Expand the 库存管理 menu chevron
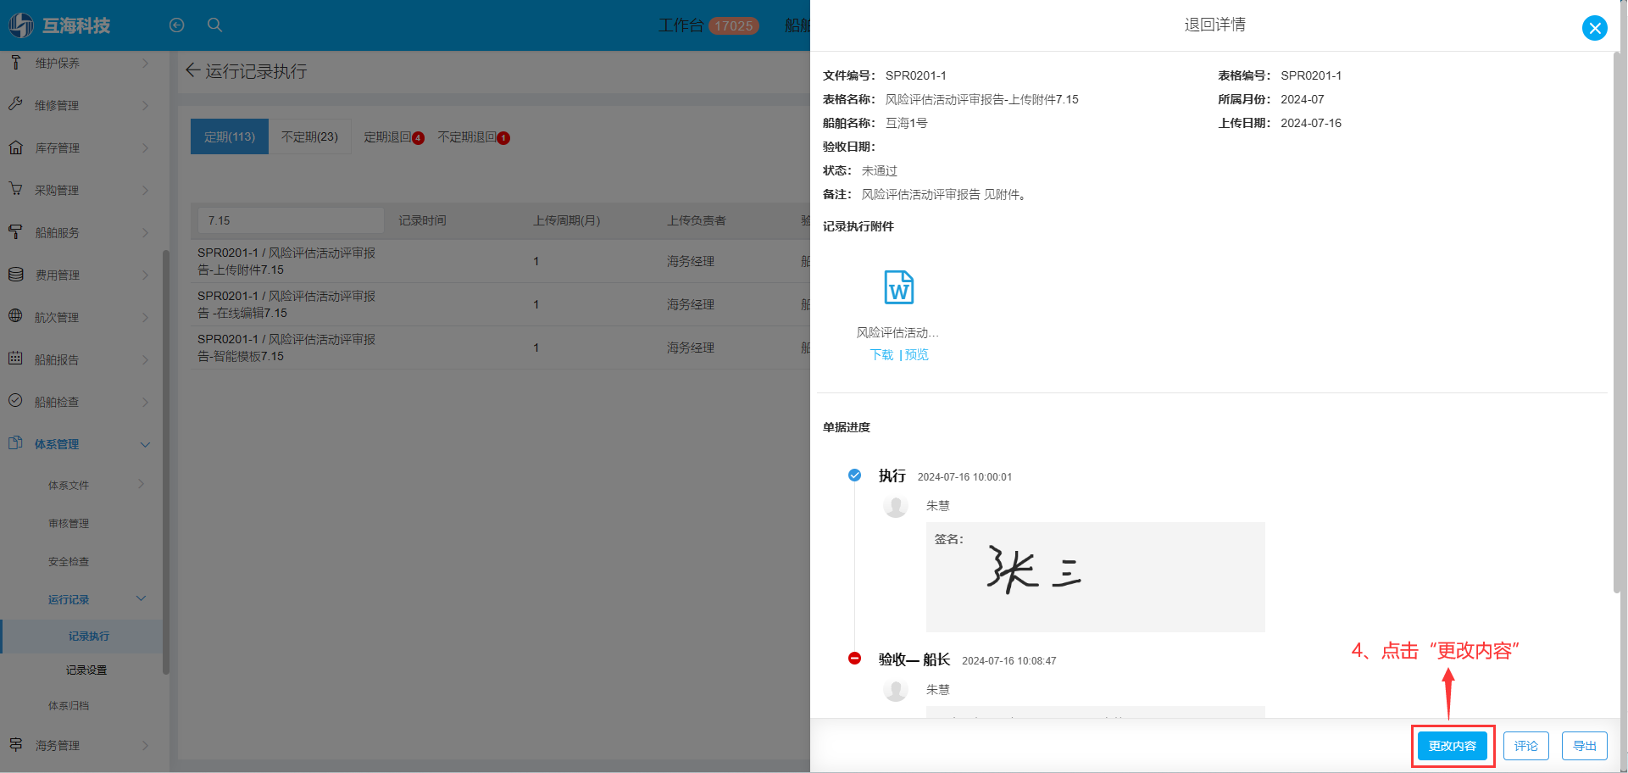The height and width of the screenshot is (773, 1628). [x=145, y=148]
